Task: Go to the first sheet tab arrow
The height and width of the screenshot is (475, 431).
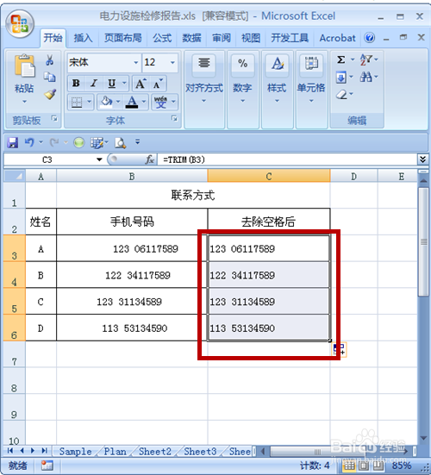Action: click(x=10, y=451)
